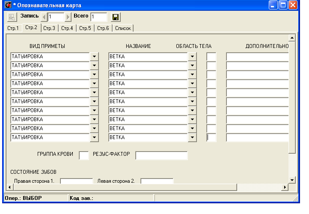Open the sixth row НАЗВАНИЕ dropdown arrow
Screen dimensions: 309x214
192,101
